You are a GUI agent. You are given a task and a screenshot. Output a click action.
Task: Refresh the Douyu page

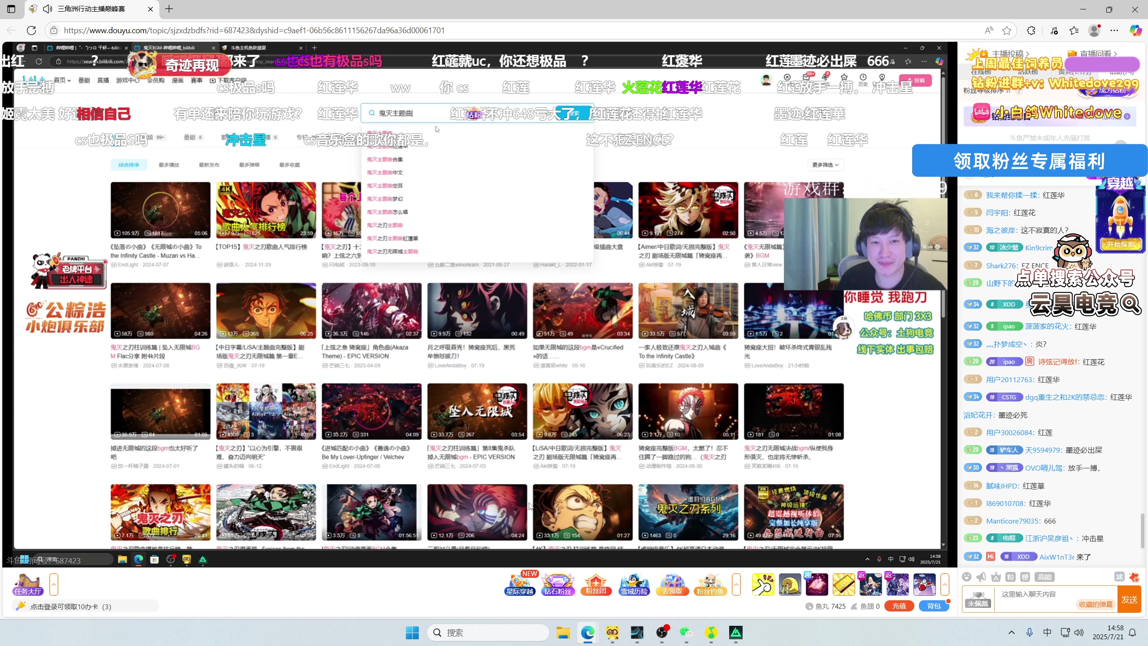(x=31, y=30)
